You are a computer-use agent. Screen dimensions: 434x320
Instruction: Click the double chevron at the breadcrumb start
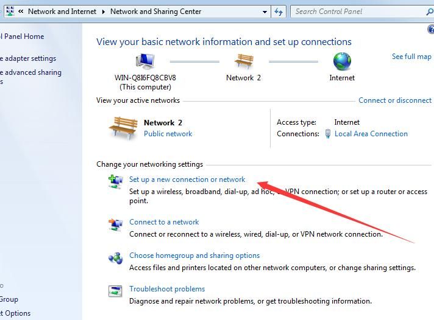21,12
